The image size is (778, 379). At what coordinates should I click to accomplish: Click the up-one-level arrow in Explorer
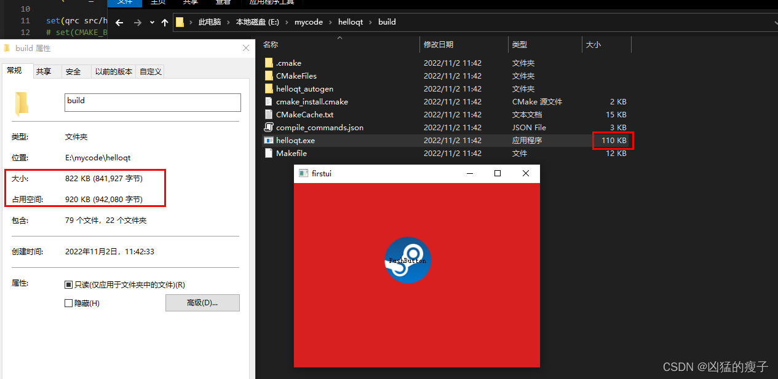point(164,22)
